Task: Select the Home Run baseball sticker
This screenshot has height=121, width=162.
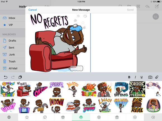Action: click(154, 89)
